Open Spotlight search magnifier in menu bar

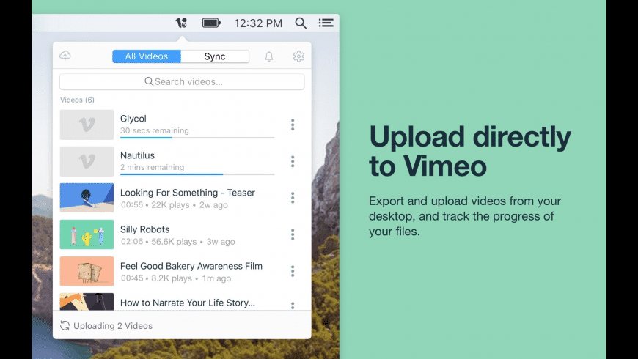pyautogui.click(x=301, y=23)
